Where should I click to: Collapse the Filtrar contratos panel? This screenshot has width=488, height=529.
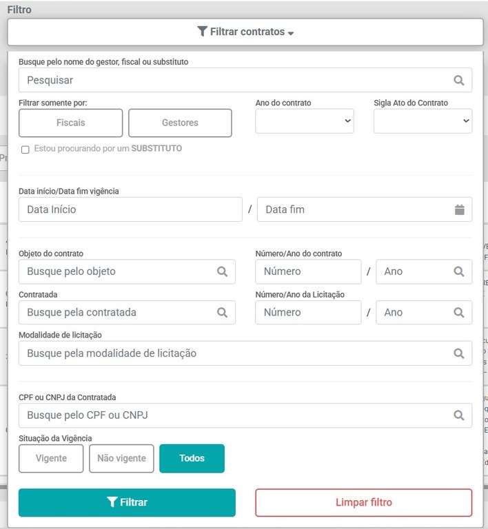click(x=245, y=32)
